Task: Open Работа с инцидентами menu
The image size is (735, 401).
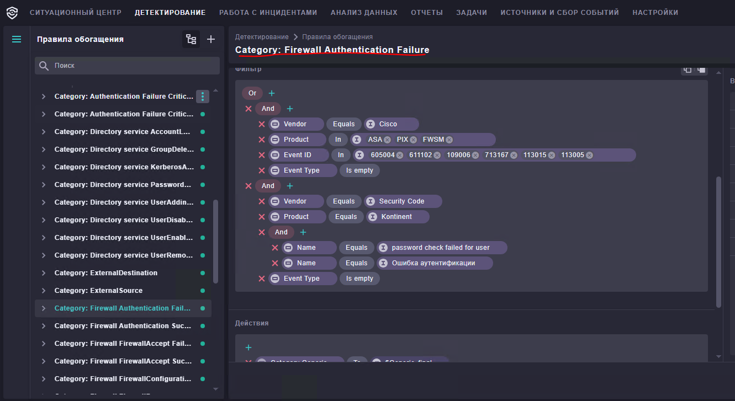Action: pyautogui.click(x=268, y=13)
